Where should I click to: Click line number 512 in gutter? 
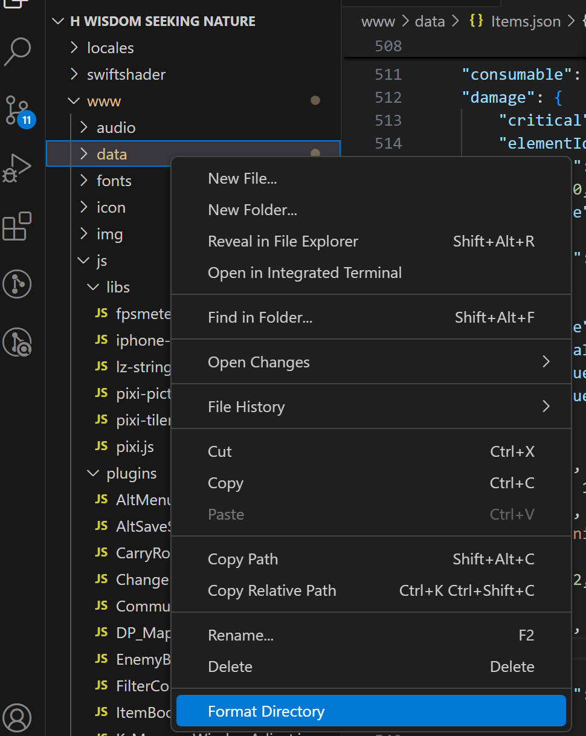coord(388,97)
